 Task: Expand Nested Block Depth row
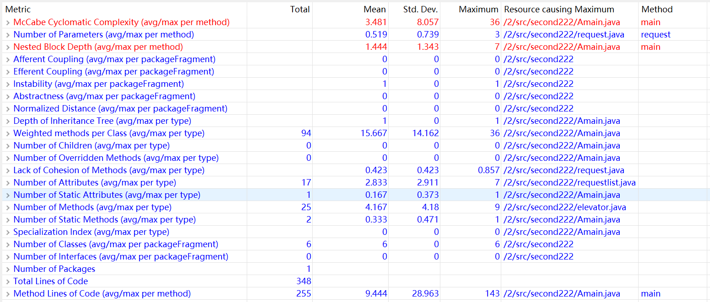click(x=8, y=47)
